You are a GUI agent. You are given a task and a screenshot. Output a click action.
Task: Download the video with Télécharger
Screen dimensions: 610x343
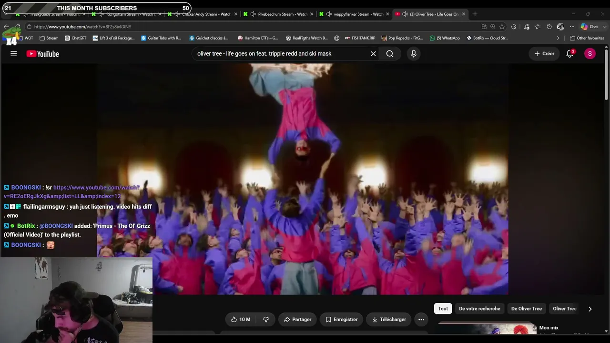(389, 320)
